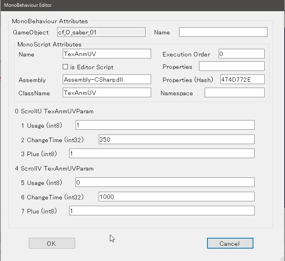Screen dimensions: 285x261
Task: Click the 'Assembly' label
Action: pyautogui.click(x=32, y=80)
